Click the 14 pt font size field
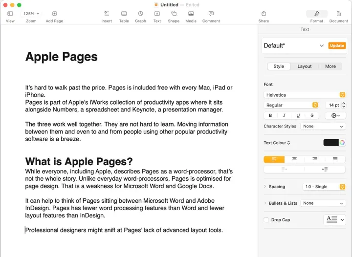The image size is (352, 257). tap(333, 105)
